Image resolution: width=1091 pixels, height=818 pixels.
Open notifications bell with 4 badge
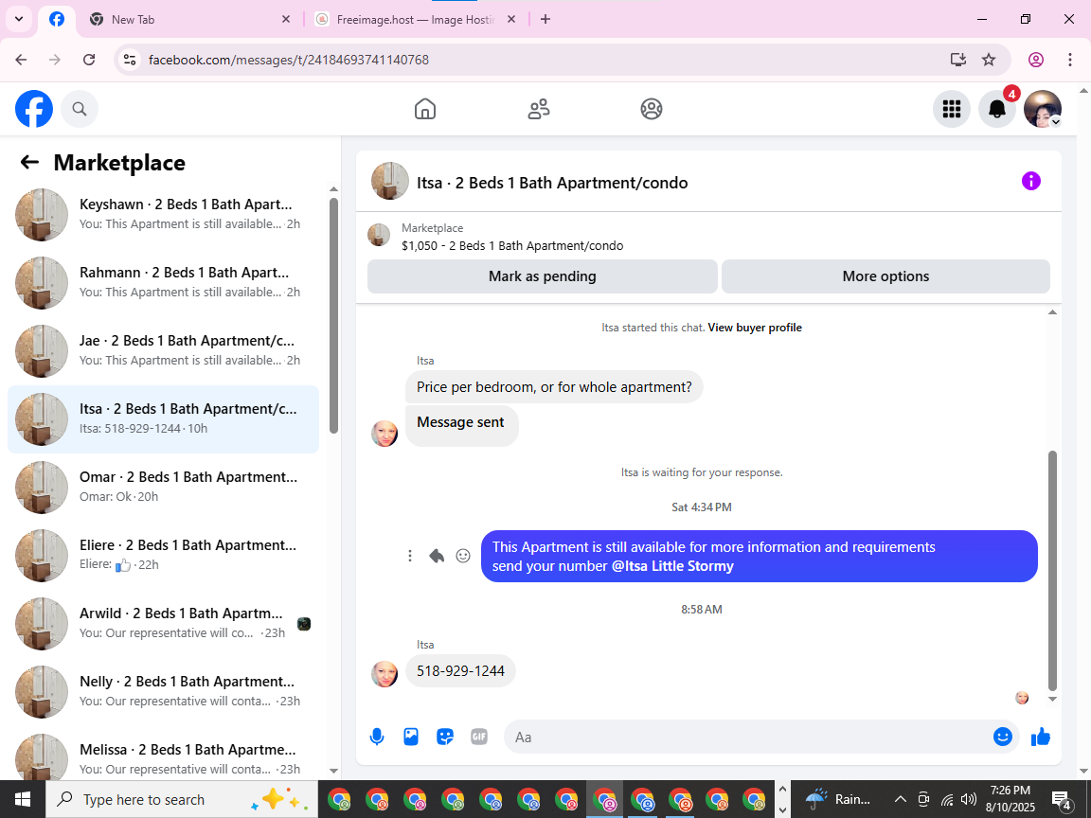pyautogui.click(x=997, y=109)
